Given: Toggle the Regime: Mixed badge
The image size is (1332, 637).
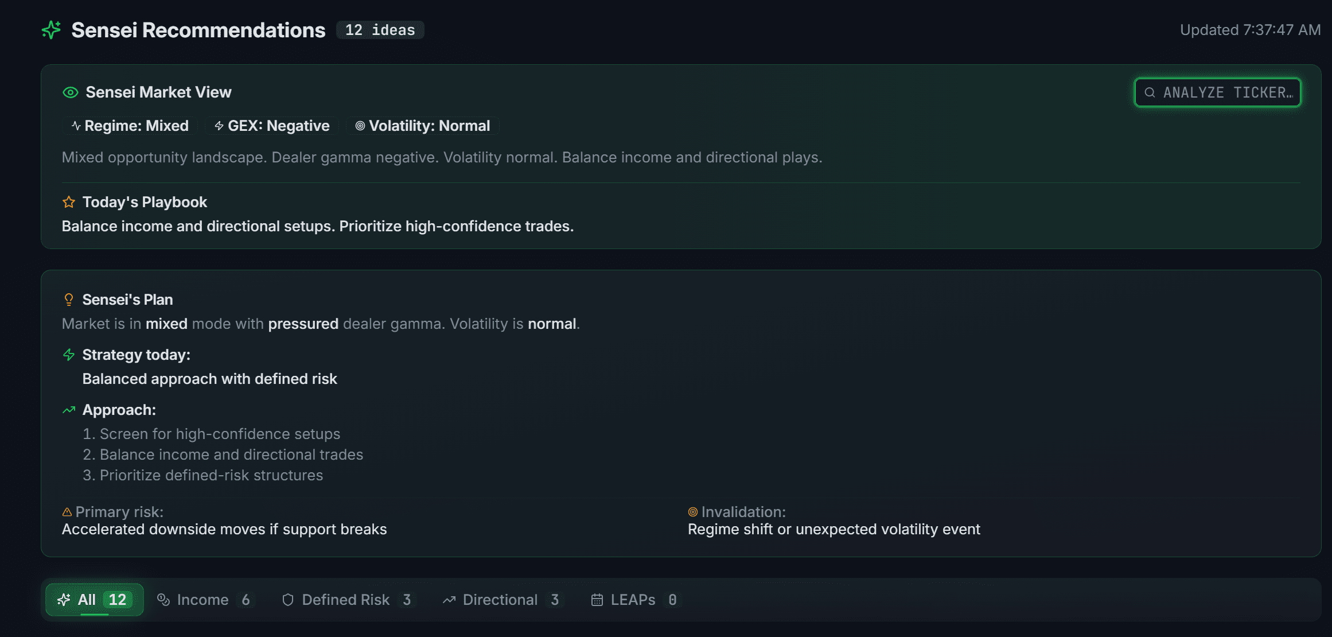Looking at the screenshot, I should 129,126.
